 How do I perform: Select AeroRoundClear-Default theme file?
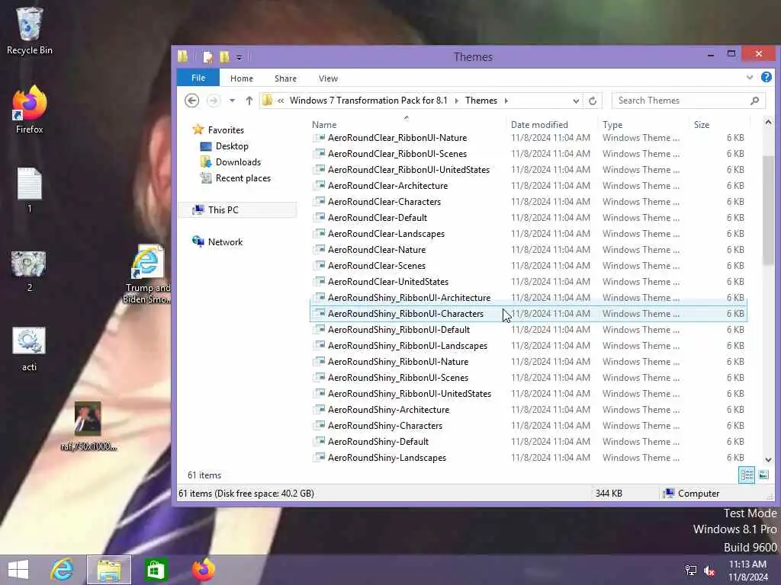[528, 217]
